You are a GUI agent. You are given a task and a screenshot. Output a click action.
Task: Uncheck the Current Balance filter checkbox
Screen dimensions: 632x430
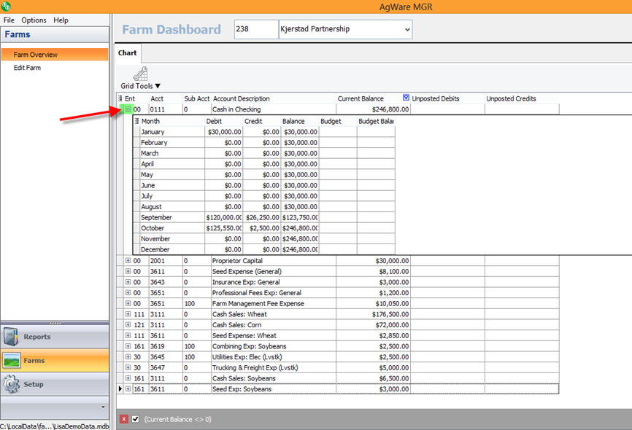point(135,419)
